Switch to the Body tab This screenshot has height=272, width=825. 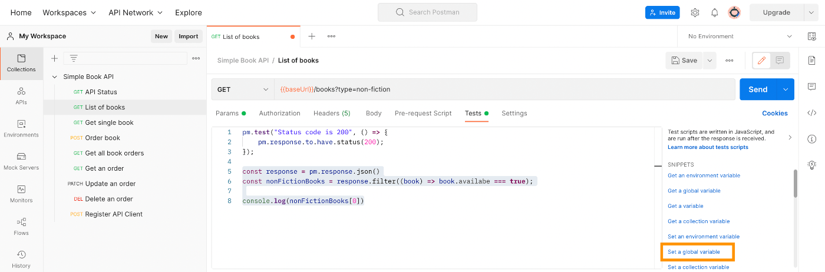point(374,113)
